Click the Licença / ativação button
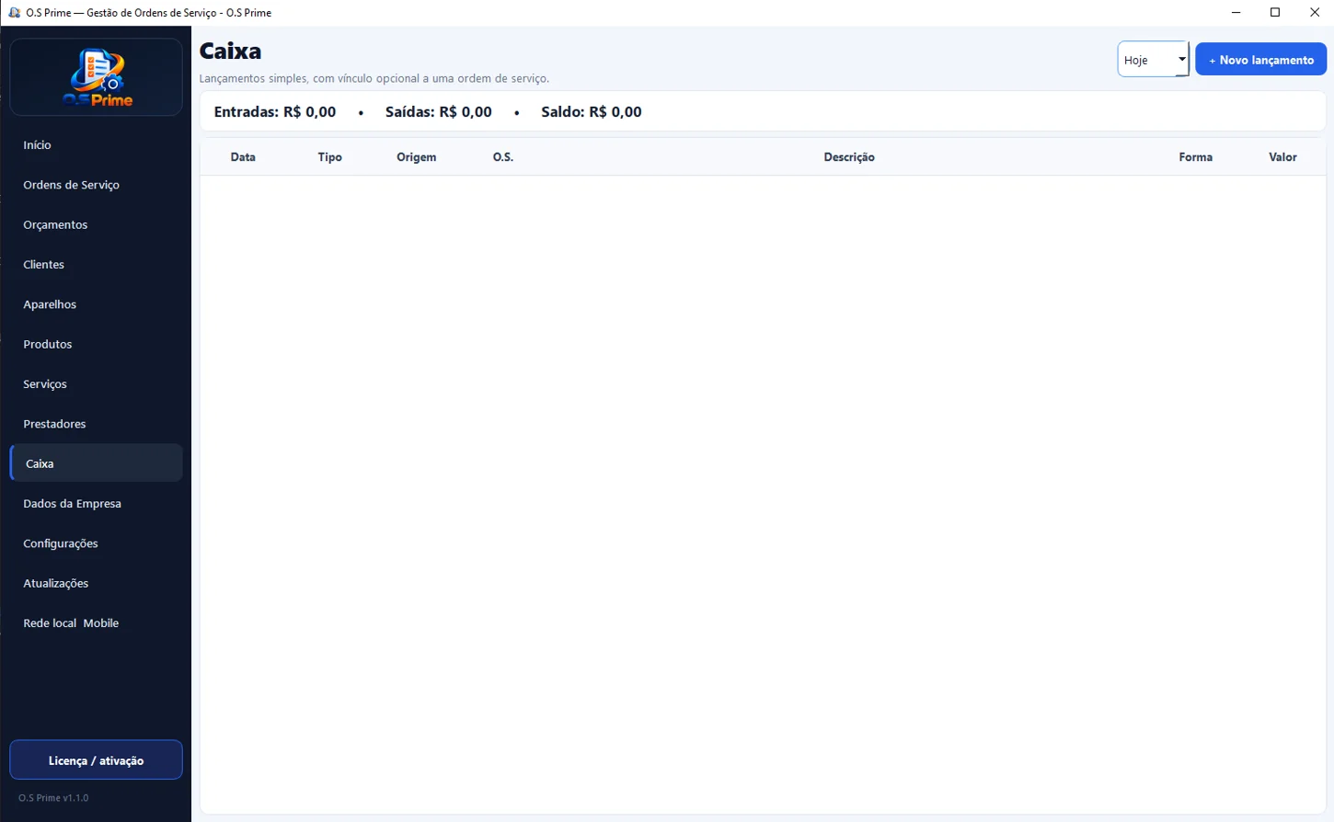The image size is (1334, 822). (x=96, y=760)
